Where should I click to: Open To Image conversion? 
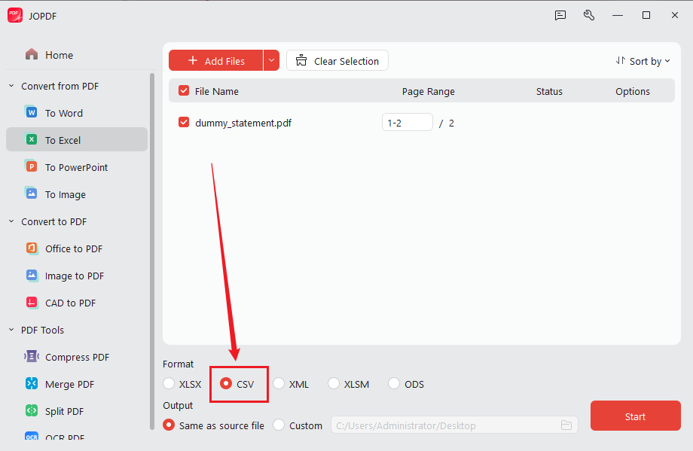[x=65, y=194]
